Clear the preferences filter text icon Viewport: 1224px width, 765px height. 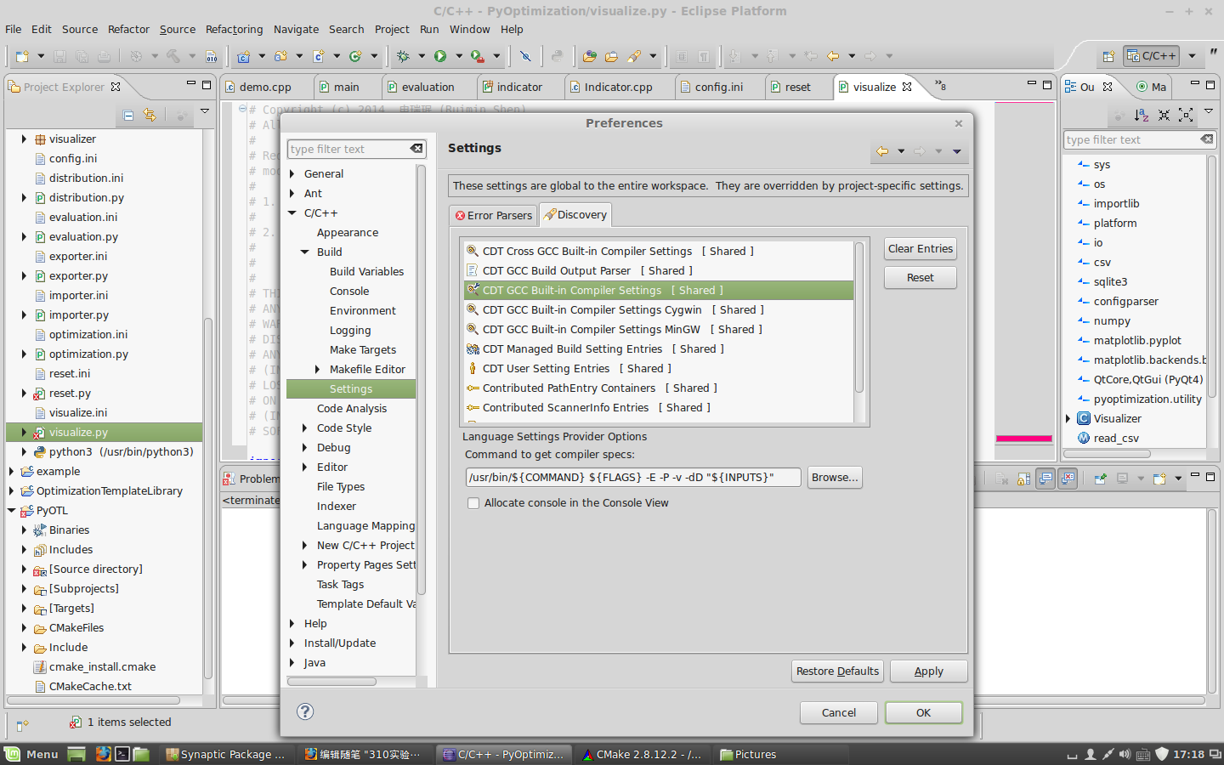[x=416, y=149]
